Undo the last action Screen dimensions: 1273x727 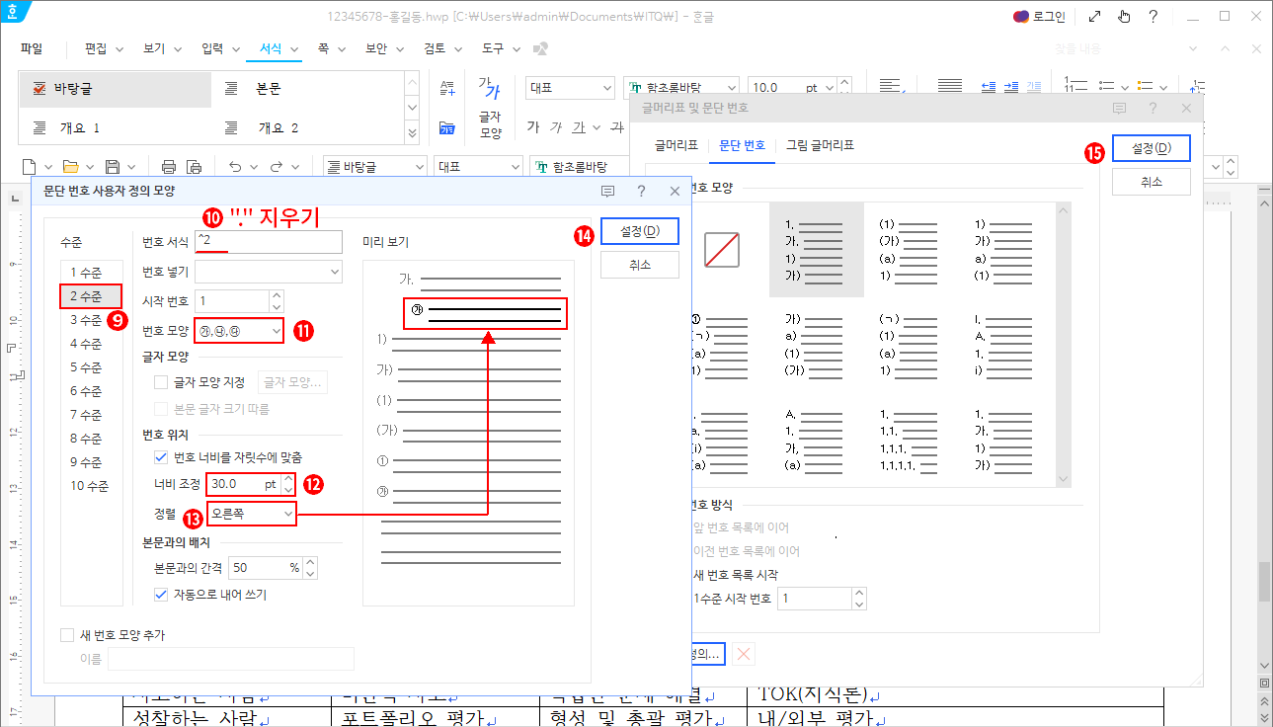235,165
